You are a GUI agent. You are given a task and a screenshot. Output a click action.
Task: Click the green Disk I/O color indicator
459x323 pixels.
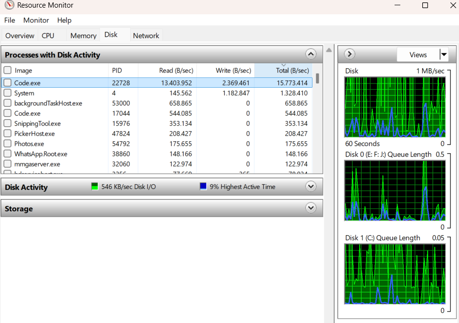coord(94,187)
